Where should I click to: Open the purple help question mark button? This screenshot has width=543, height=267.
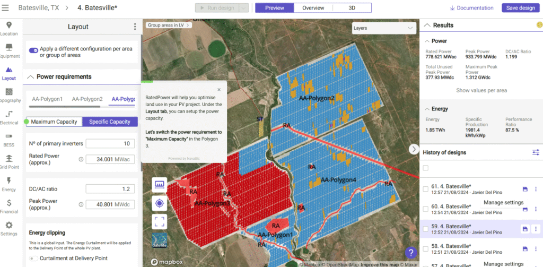click(x=410, y=253)
